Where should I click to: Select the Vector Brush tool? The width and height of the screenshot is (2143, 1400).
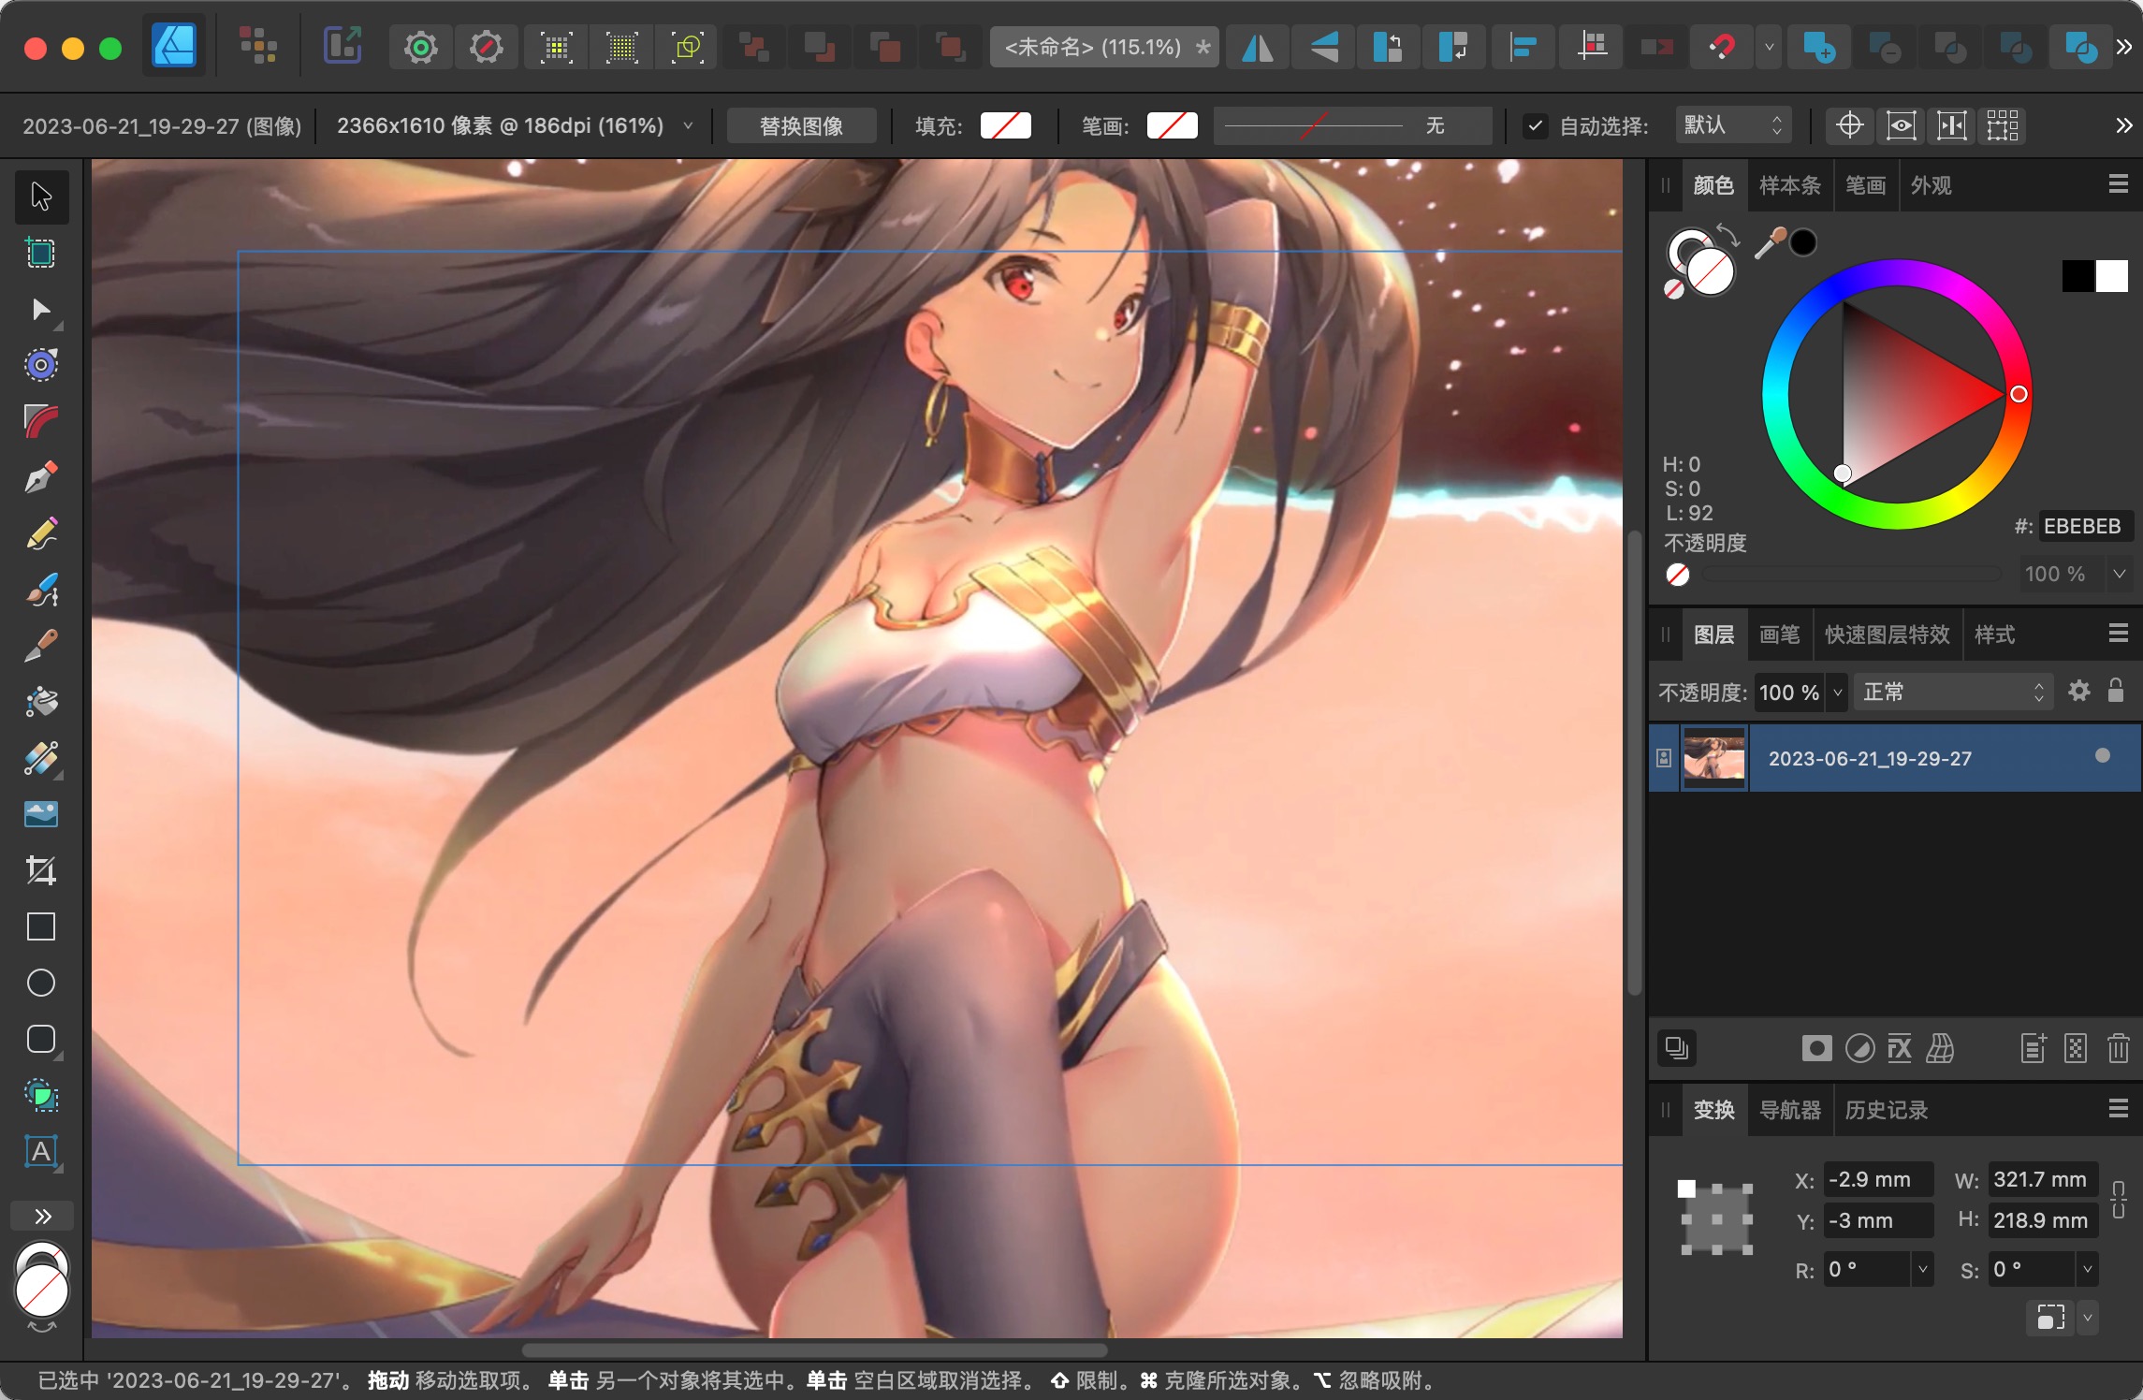41,590
